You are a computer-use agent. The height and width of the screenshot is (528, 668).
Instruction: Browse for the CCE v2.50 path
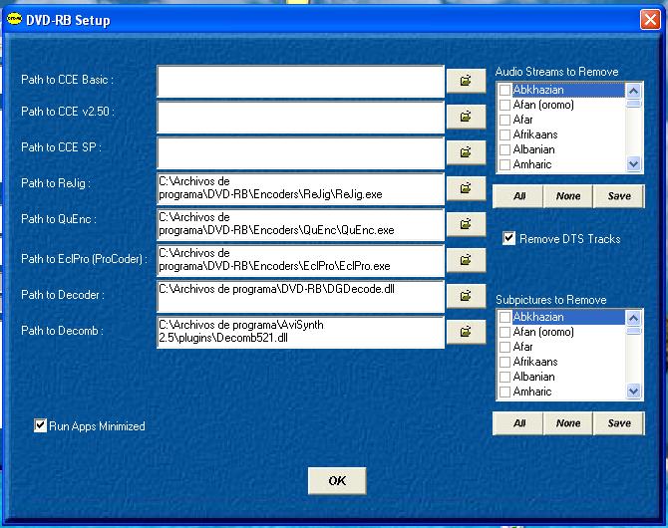tap(466, 117)
